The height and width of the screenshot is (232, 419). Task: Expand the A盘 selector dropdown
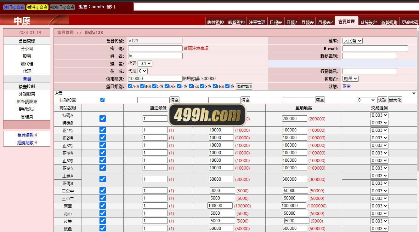coord(235,93)
